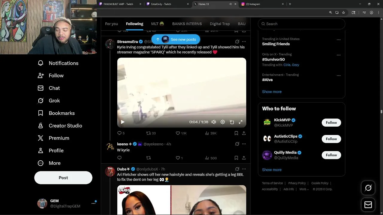Make the StreamsEra video fullscreen

pos(240,122)
